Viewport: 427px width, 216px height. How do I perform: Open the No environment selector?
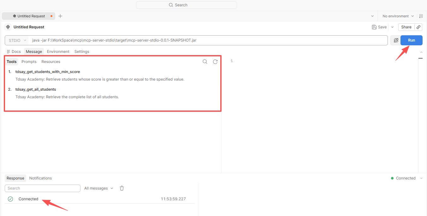[x=398, y=16]
